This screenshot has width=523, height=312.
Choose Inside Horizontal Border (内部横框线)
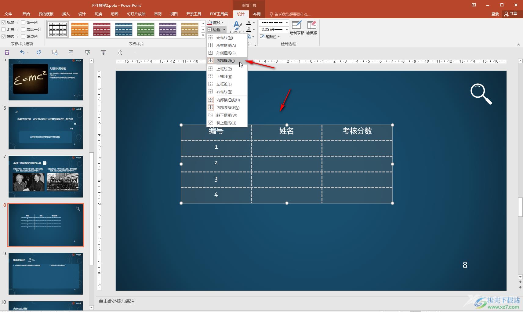[227, 100]
